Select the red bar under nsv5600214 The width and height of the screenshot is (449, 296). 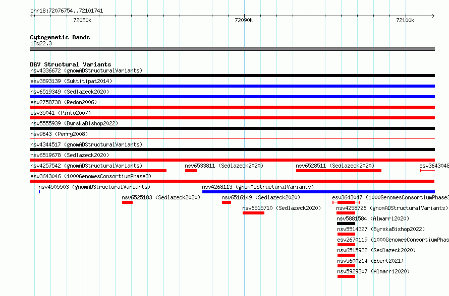tap(346, 266)
